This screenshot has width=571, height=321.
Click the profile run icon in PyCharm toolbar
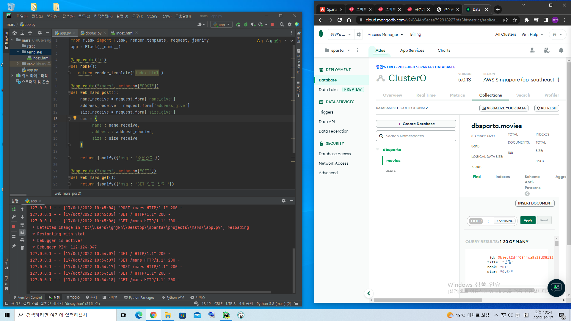(261, 25)
